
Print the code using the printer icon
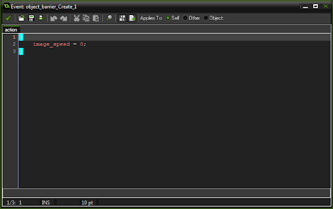point(41,18)
